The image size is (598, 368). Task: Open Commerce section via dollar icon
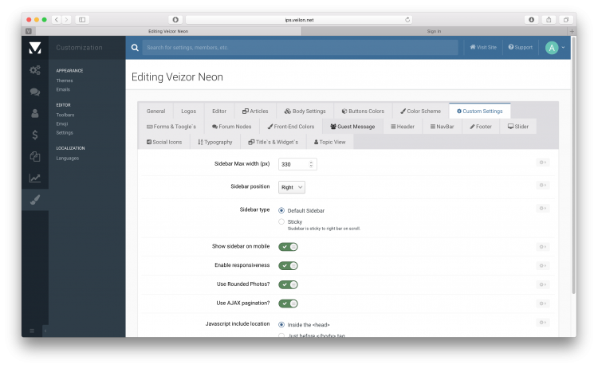tap(35, 135)
